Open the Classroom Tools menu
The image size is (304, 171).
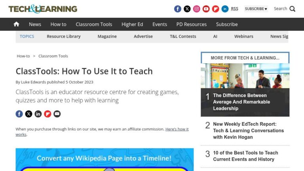point(94,24)
